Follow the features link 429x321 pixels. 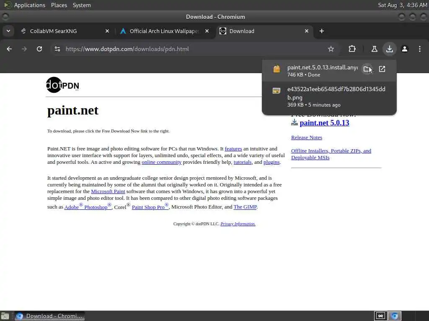[x=233, y=149]
